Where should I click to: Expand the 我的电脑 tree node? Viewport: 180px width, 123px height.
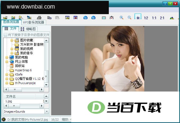point(7,57)
